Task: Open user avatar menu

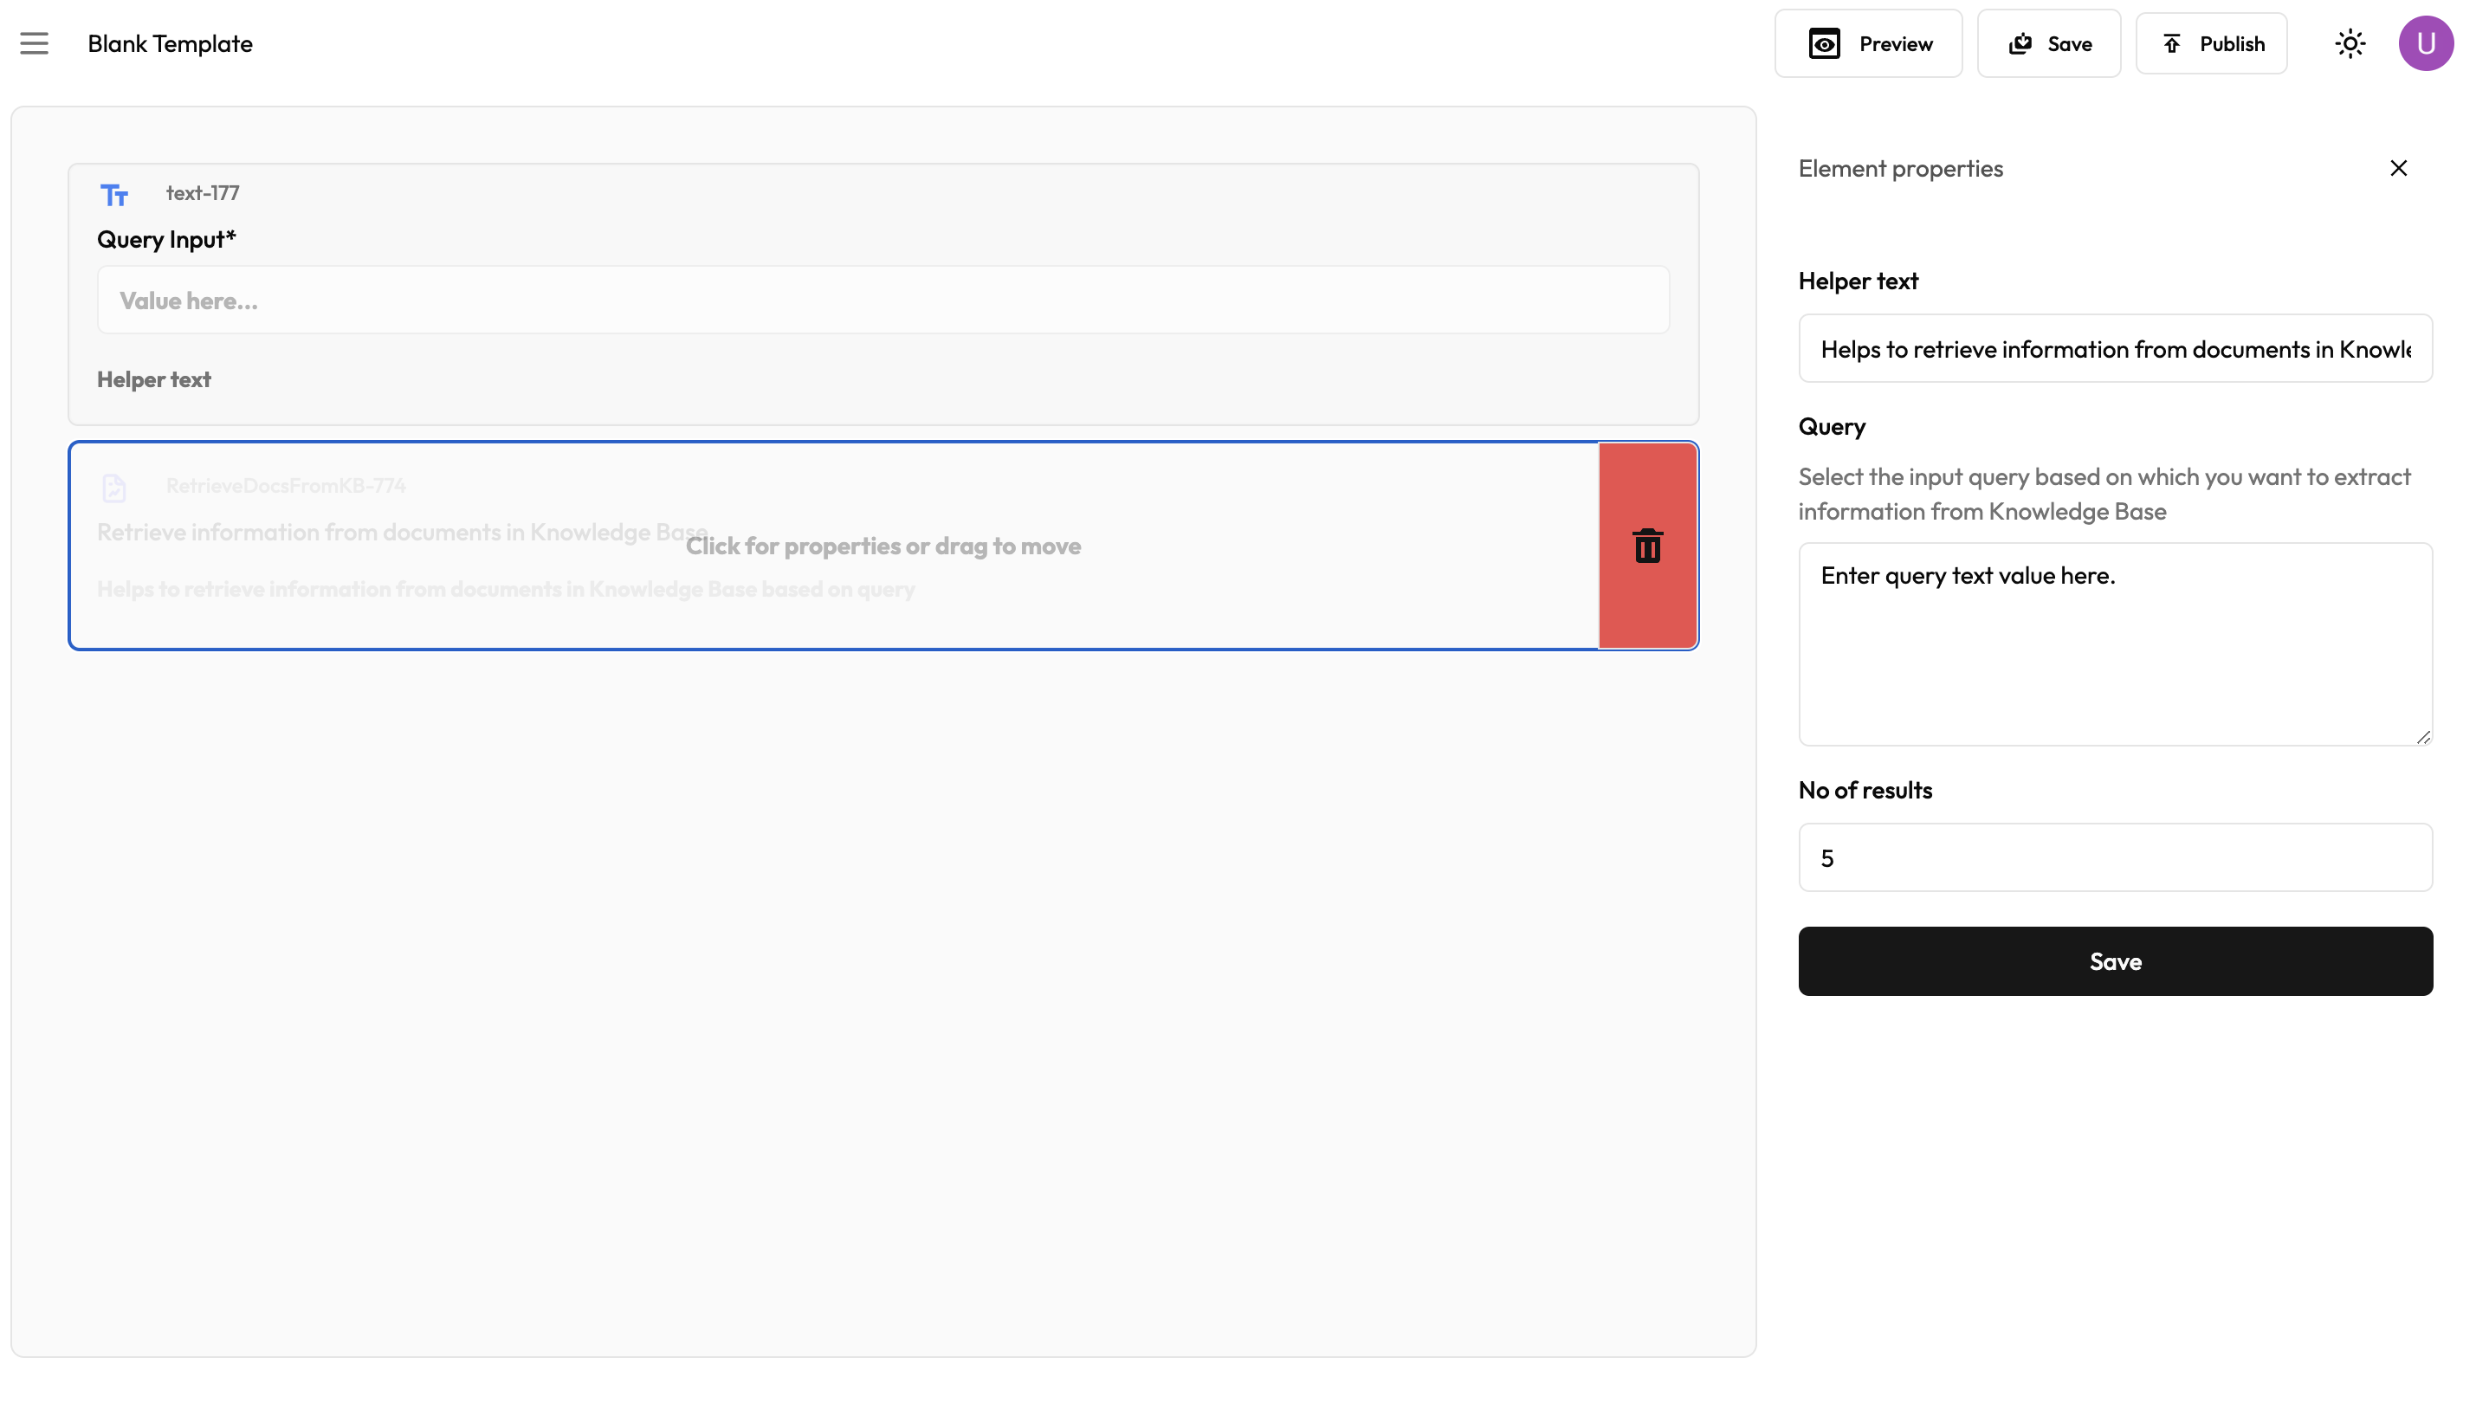Action: 2425,43
